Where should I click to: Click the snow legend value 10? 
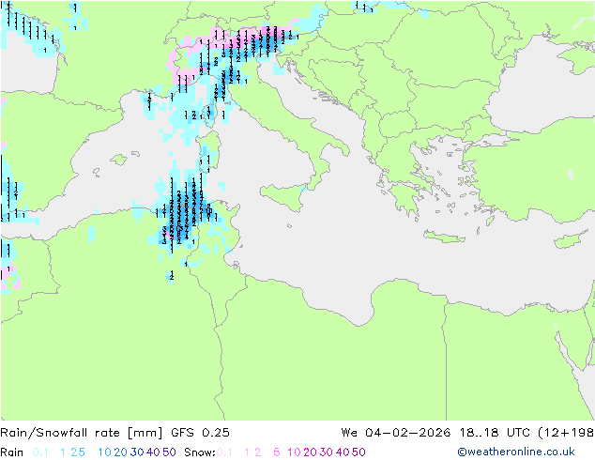pos(294,452)
